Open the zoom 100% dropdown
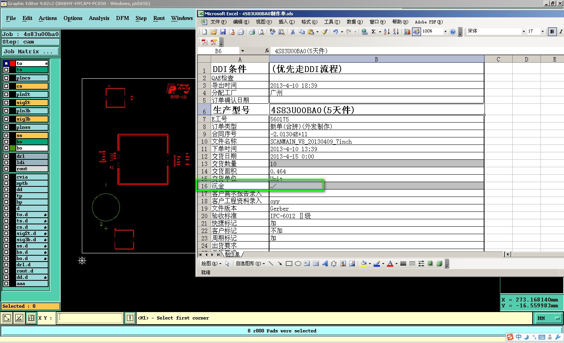This screenshot has height=343, width=564. [x=445, y=32]
